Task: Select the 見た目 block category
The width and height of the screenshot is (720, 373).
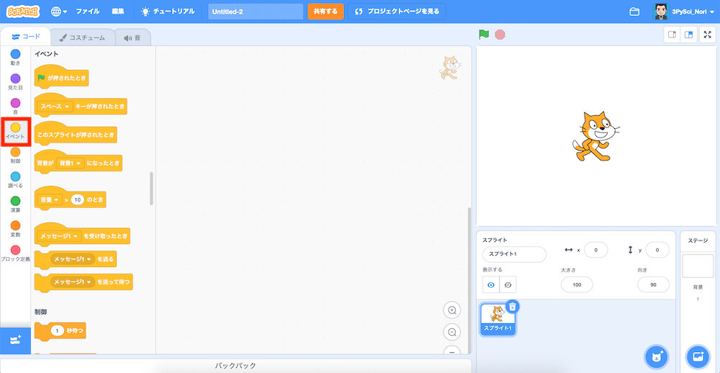Action: pos(16,82)
